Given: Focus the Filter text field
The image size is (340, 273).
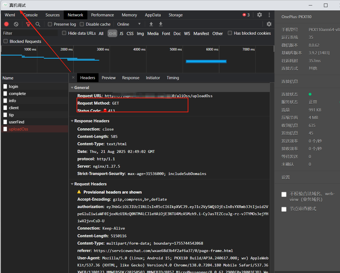Looking at the screenshot, I should [x=30, y=33].
